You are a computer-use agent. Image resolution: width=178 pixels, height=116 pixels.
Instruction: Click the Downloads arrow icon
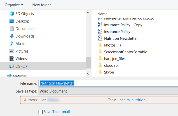(x=12, y=36)
